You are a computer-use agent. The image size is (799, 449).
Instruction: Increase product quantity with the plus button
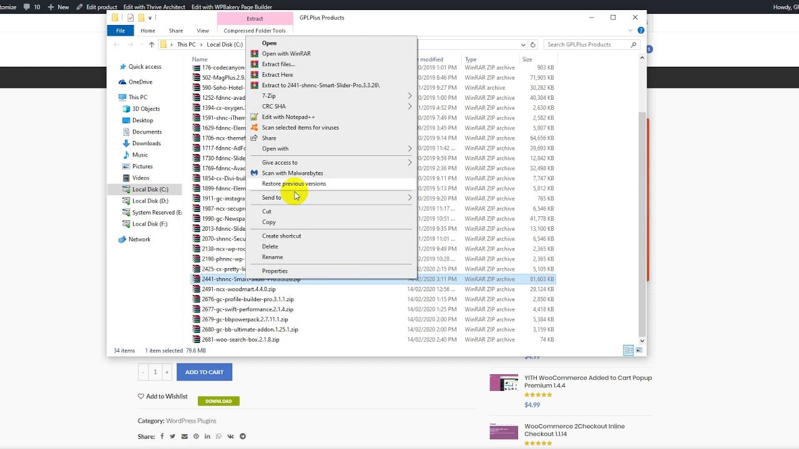(167, 372)
